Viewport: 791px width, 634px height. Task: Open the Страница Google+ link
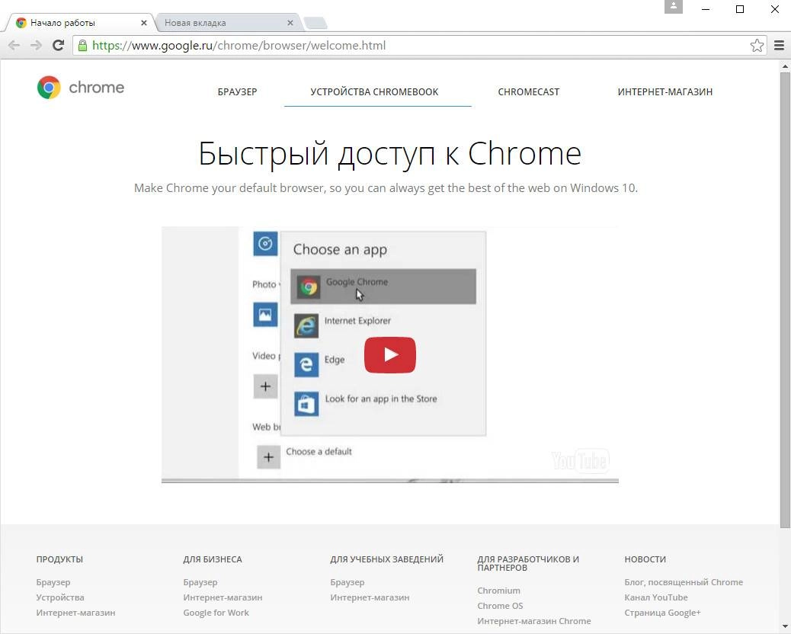click(x=662, y=613)
